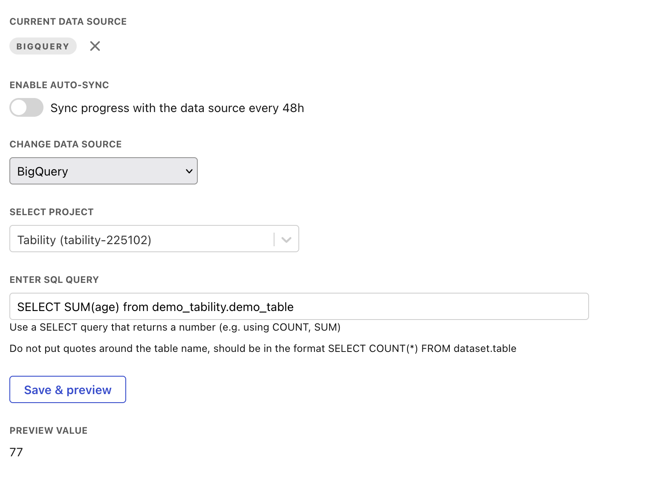Focus the SQL query input field

click(298, 307)
